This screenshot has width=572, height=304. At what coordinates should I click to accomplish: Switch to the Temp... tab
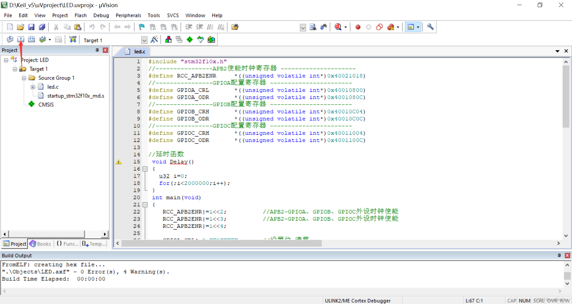94,244
